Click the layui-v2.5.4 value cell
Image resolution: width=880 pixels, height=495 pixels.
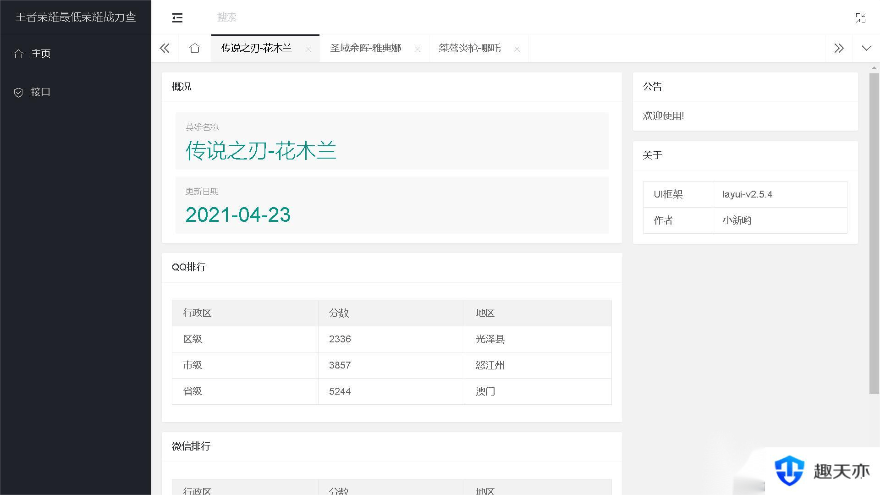(780, 194)
